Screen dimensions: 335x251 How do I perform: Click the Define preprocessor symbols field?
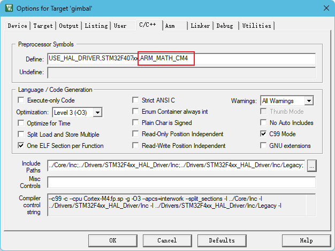click(181, 59)
